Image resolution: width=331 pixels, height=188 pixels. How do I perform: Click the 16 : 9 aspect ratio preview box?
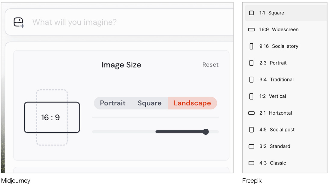tap(52, 117)
